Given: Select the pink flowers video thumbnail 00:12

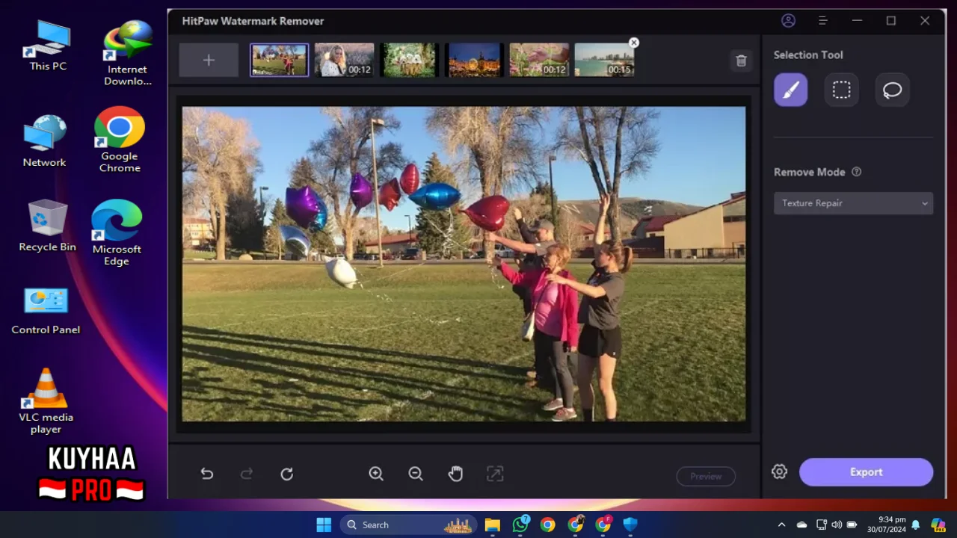Looking at the screenshot, I should click(x=539, y=60).
